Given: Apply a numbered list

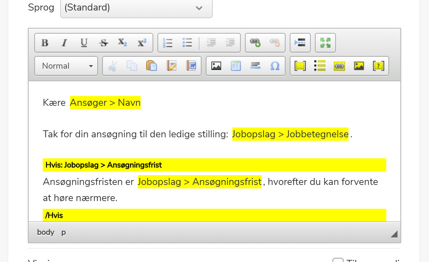Looking at the screenshot, I should click(168, 43).
